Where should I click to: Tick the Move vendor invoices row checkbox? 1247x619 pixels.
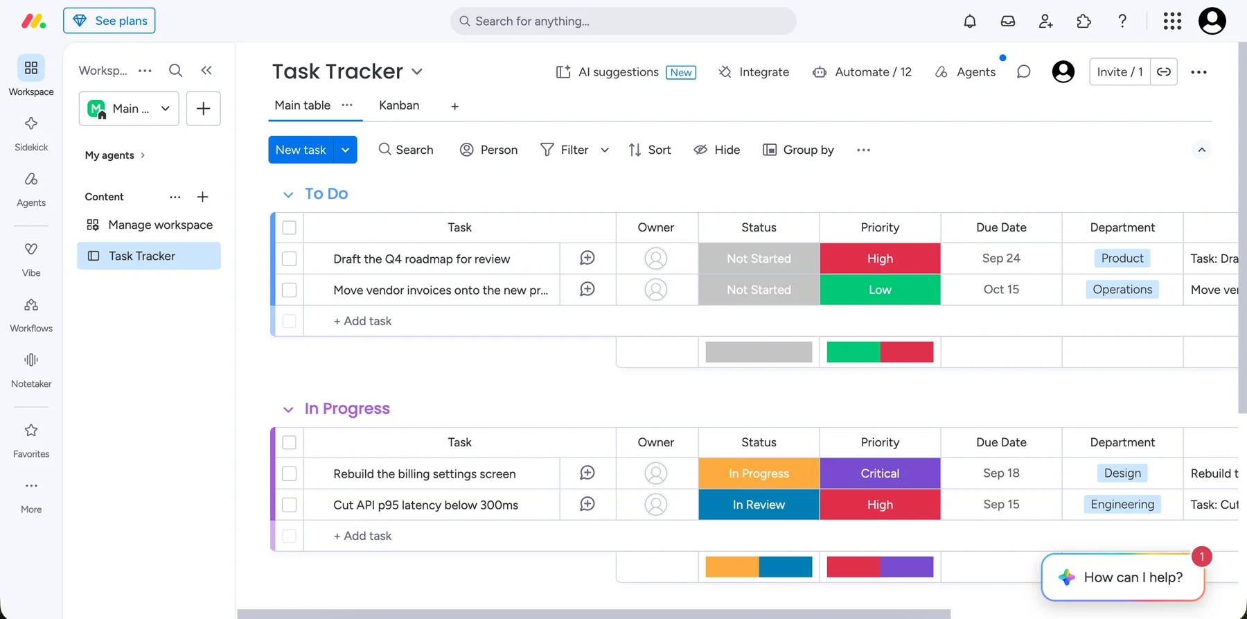[290, 290]
